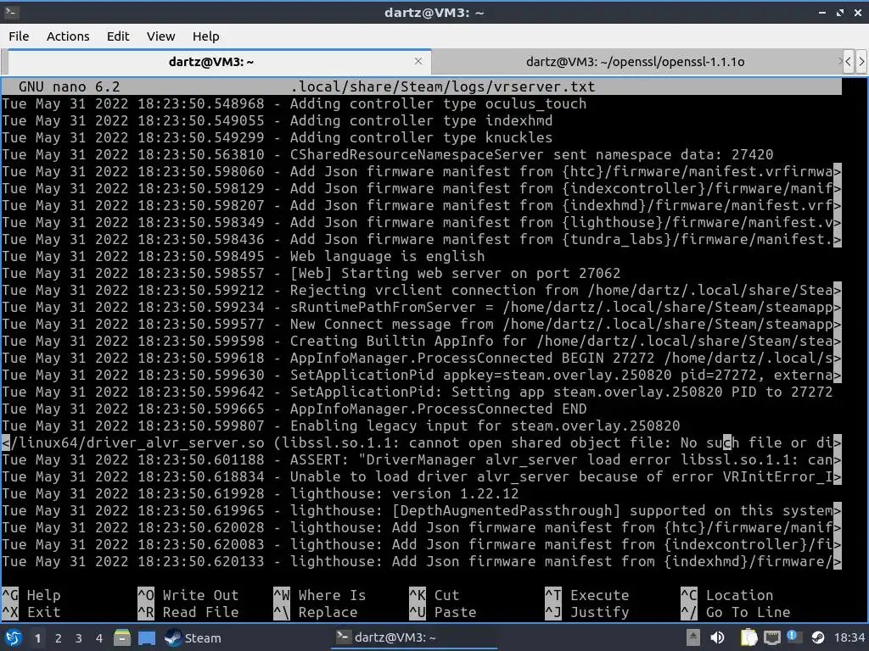Click the ASSERT DriverManager alvr_server line
Viewport: 869px width, 651px height.
pos(421,460)
